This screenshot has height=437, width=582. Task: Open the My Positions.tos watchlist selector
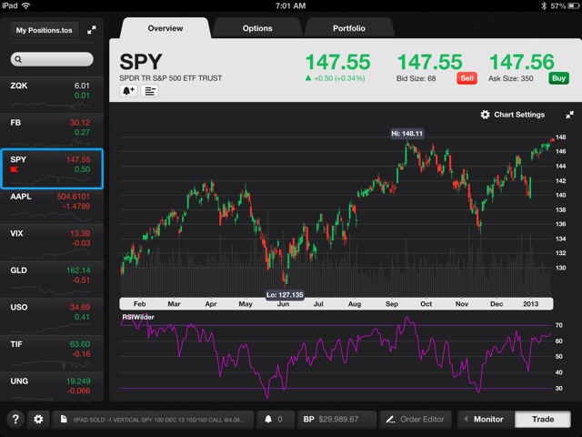45,30
